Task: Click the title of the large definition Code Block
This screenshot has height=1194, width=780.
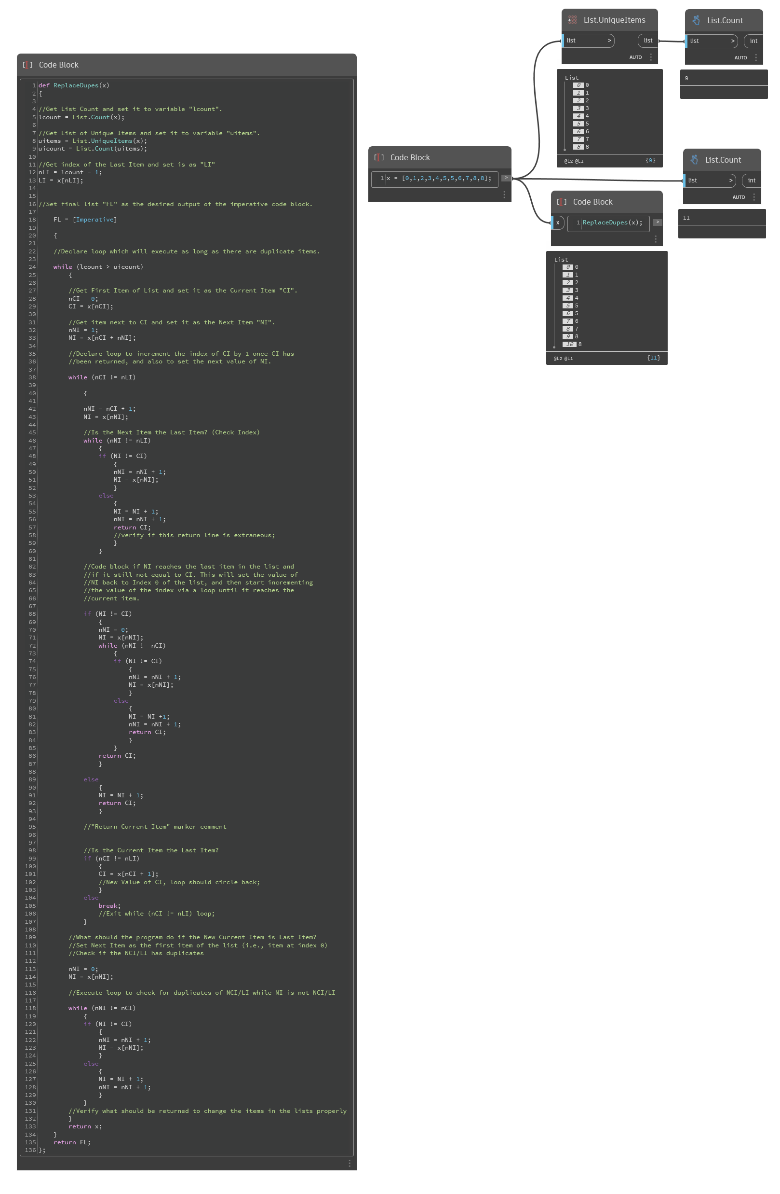Action: pos(59,65)
